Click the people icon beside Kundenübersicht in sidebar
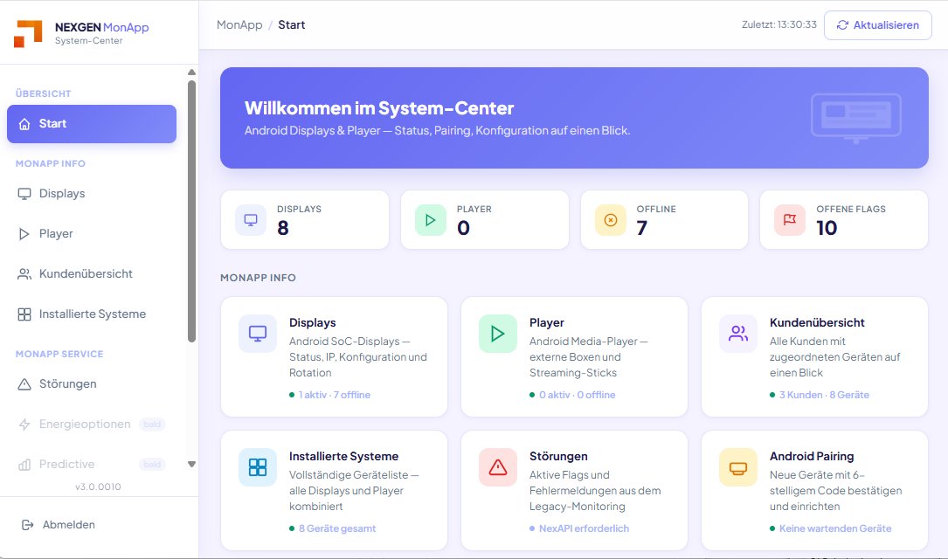 24,274
